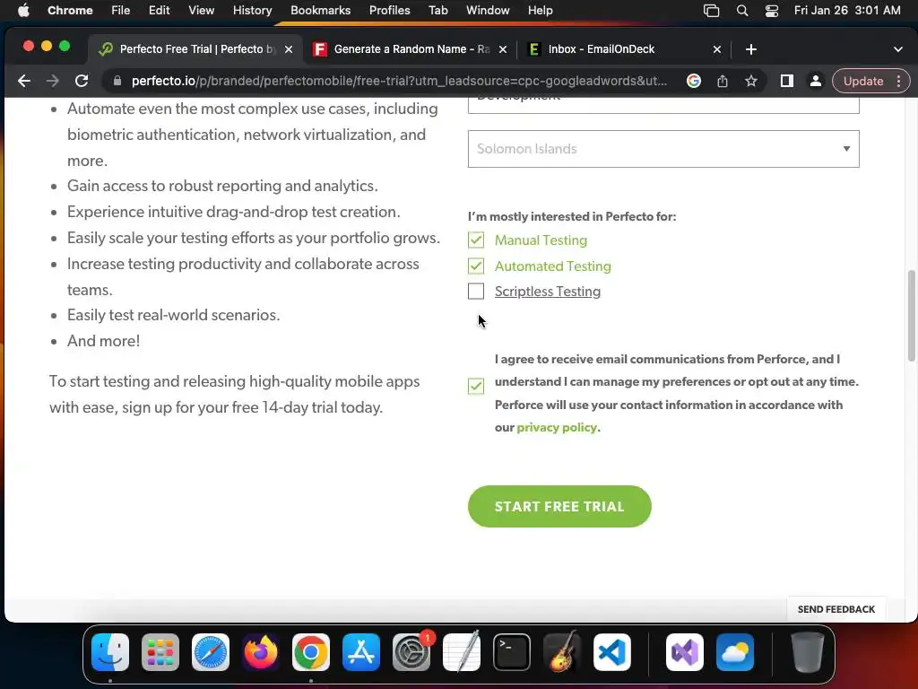Click the SEND FEEDBACK button
This screenshot has width=918, height=689.
point(836,609)
